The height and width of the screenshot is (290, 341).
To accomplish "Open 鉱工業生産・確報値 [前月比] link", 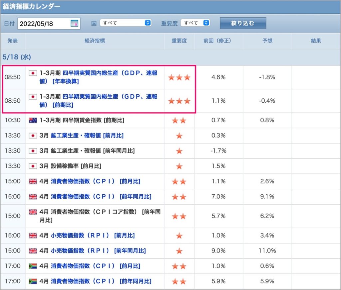I will coord(87,136).
